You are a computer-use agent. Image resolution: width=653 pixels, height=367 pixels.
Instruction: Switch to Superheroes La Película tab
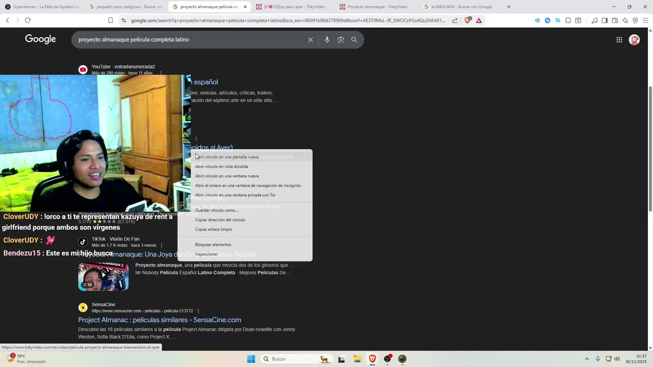point(42,7)
